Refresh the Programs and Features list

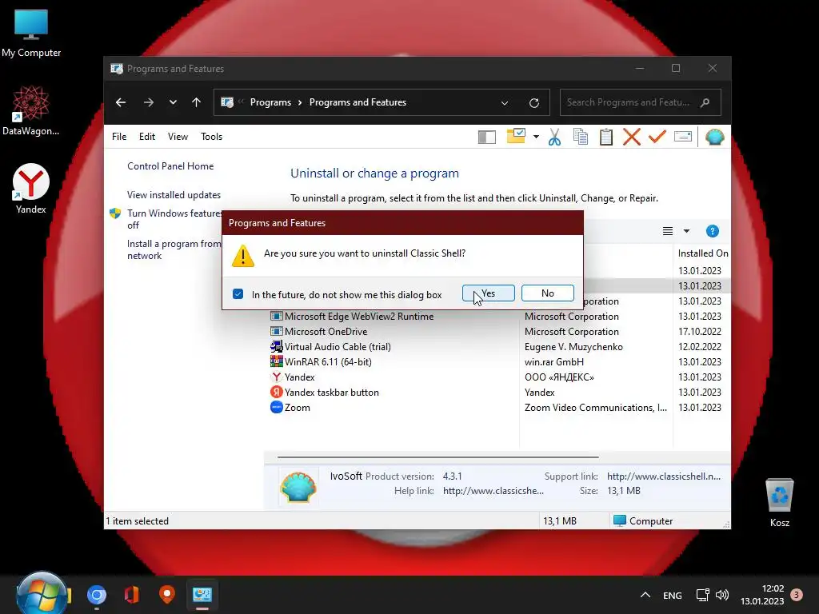point(533,103)
